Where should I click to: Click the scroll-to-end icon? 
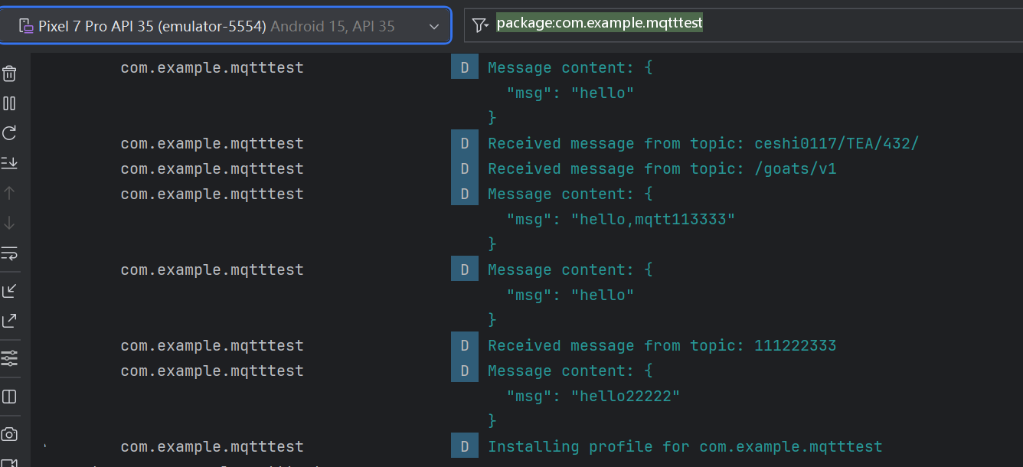(x=9, y=162)
